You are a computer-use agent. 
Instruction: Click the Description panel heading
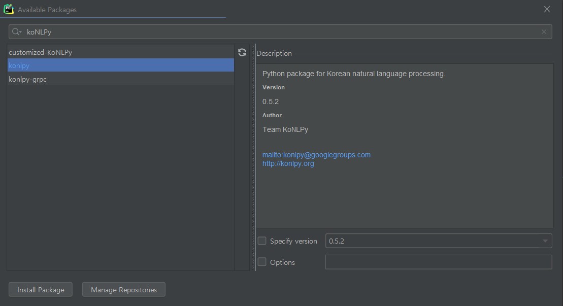coord(274,53)
